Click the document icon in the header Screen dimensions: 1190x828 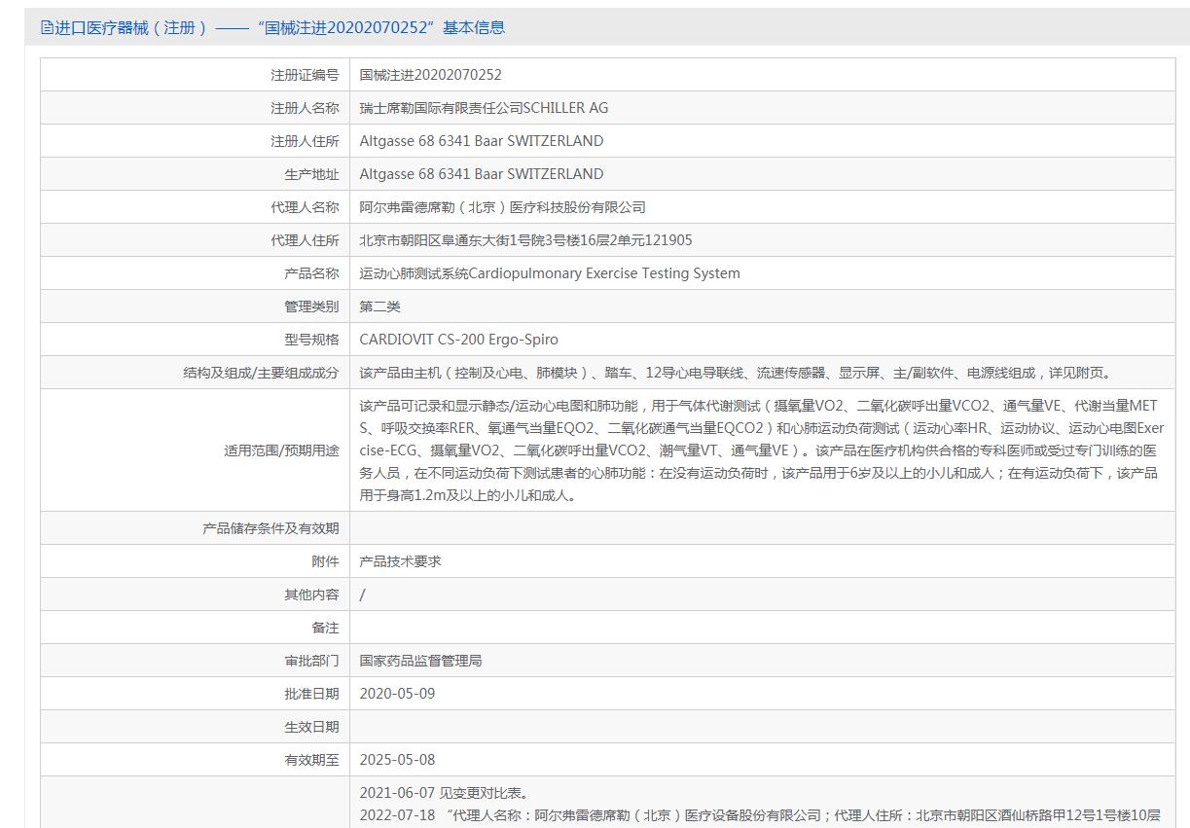47,27
